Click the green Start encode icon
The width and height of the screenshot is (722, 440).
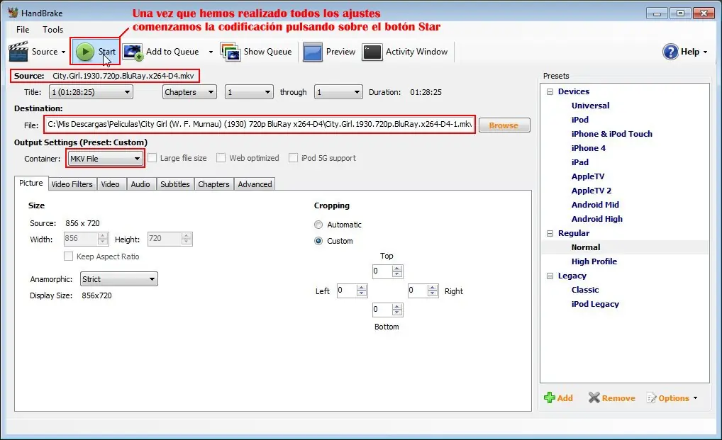85,52
